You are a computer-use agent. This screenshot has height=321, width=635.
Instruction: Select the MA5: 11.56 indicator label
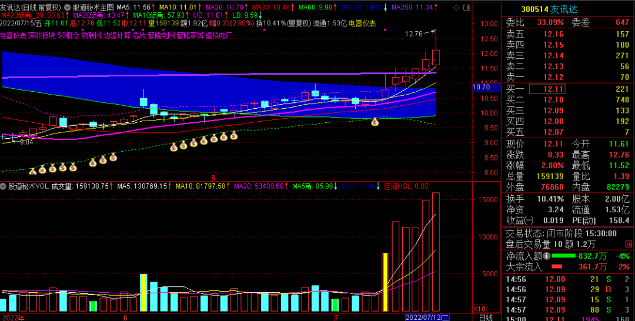(x=133, y=7)
